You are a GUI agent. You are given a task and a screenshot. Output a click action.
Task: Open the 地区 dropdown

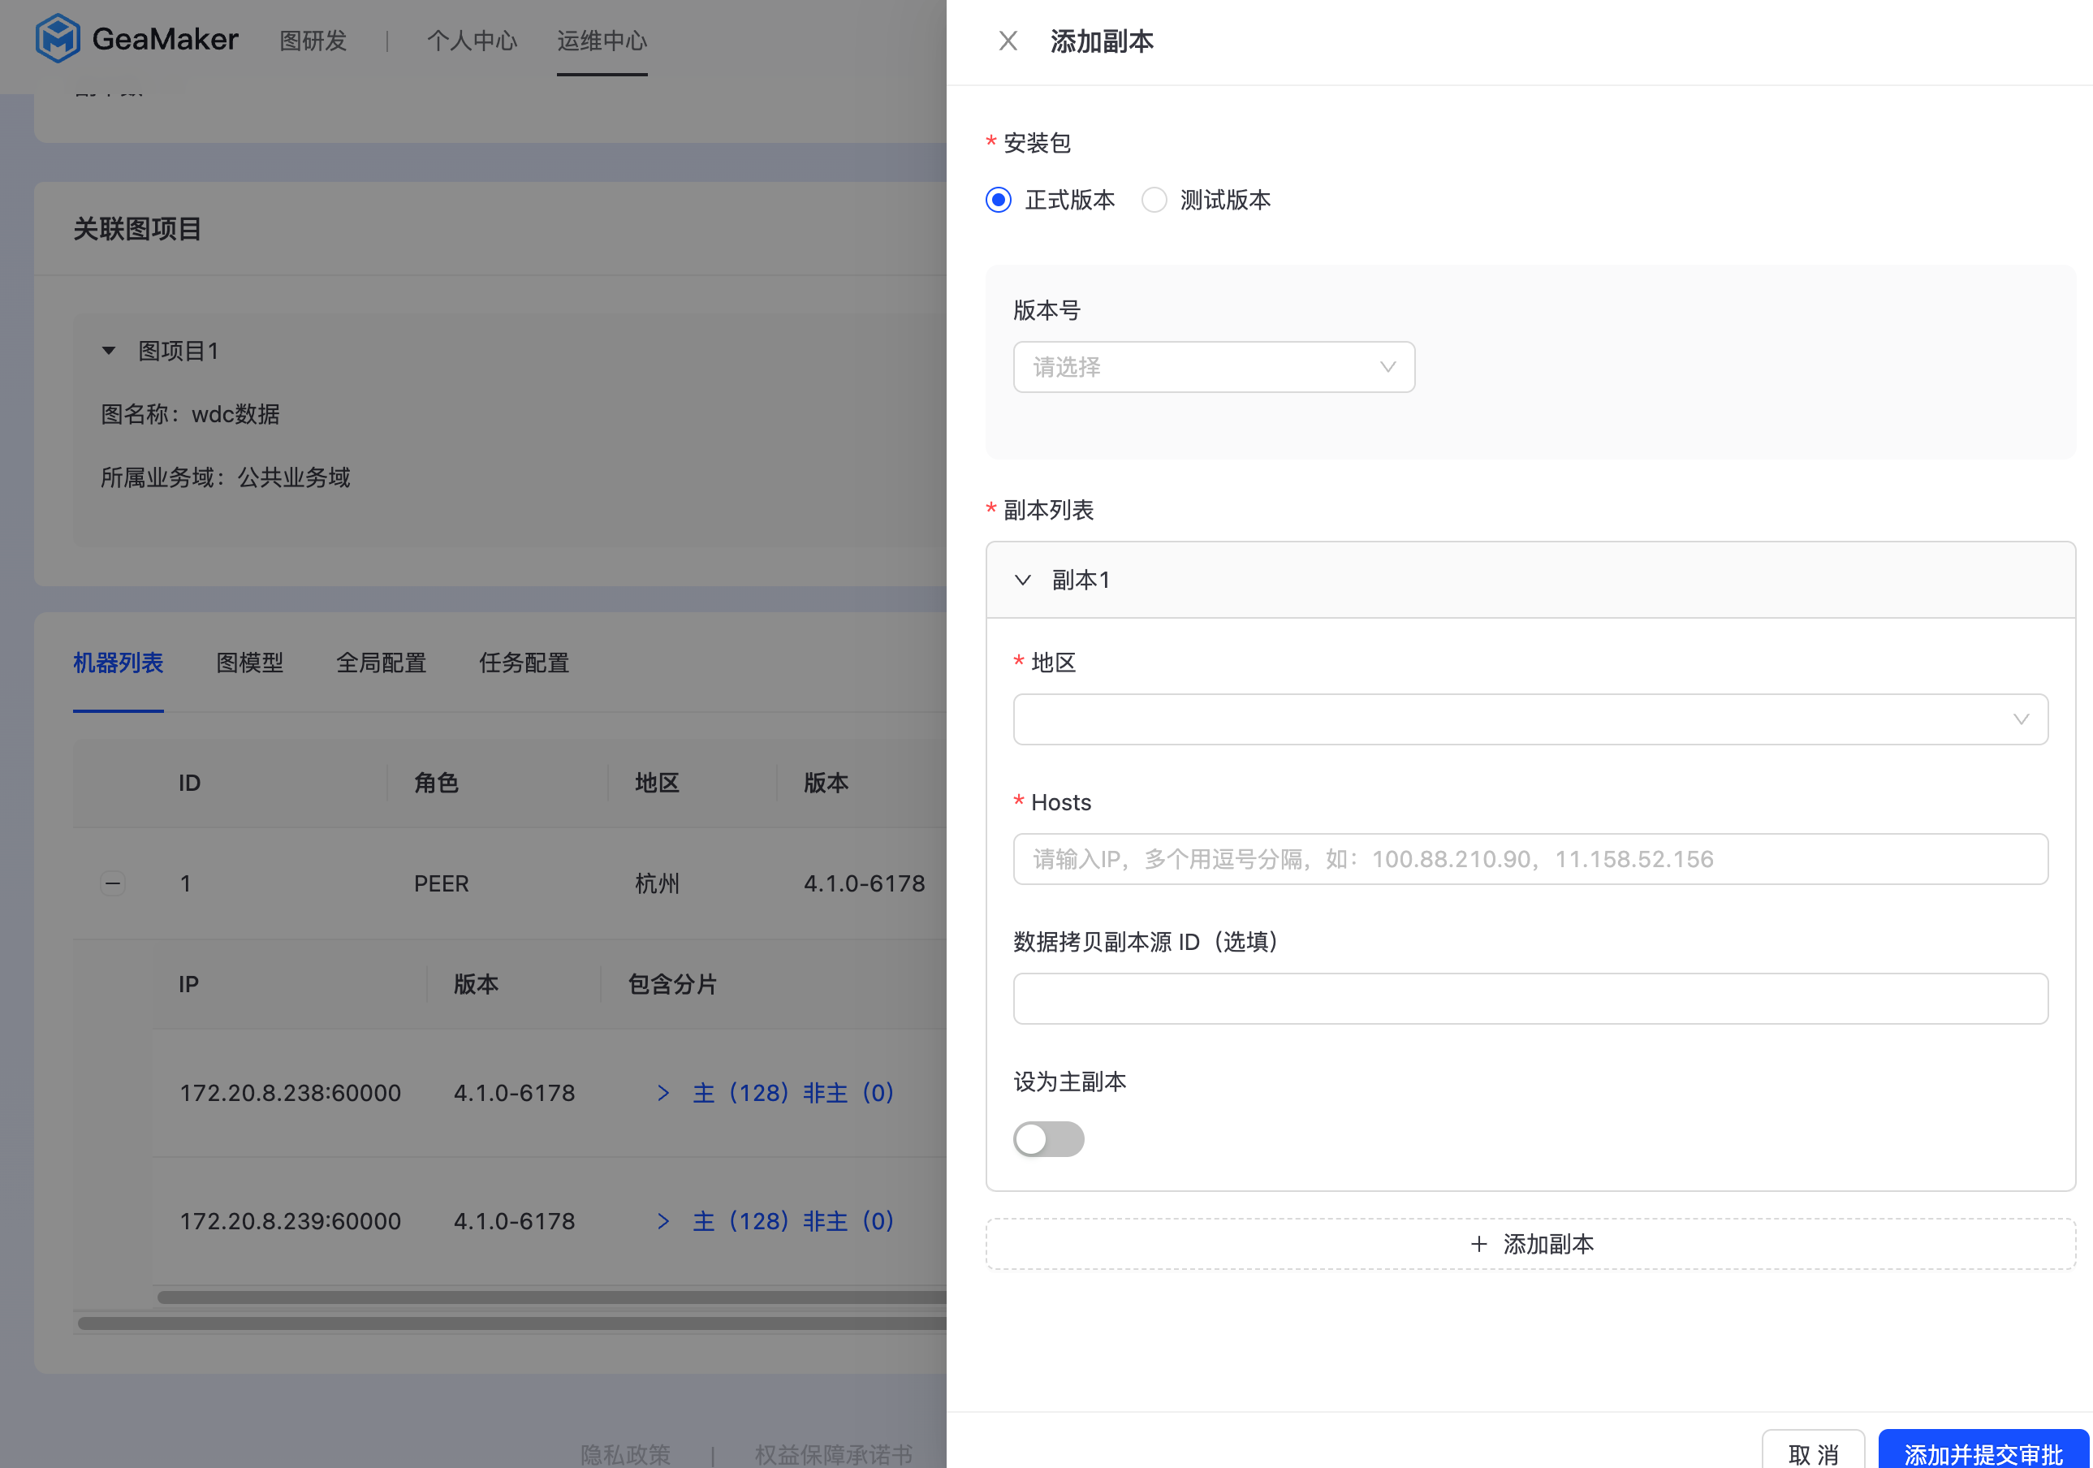pyautogui.click(x=1530, y=719)
